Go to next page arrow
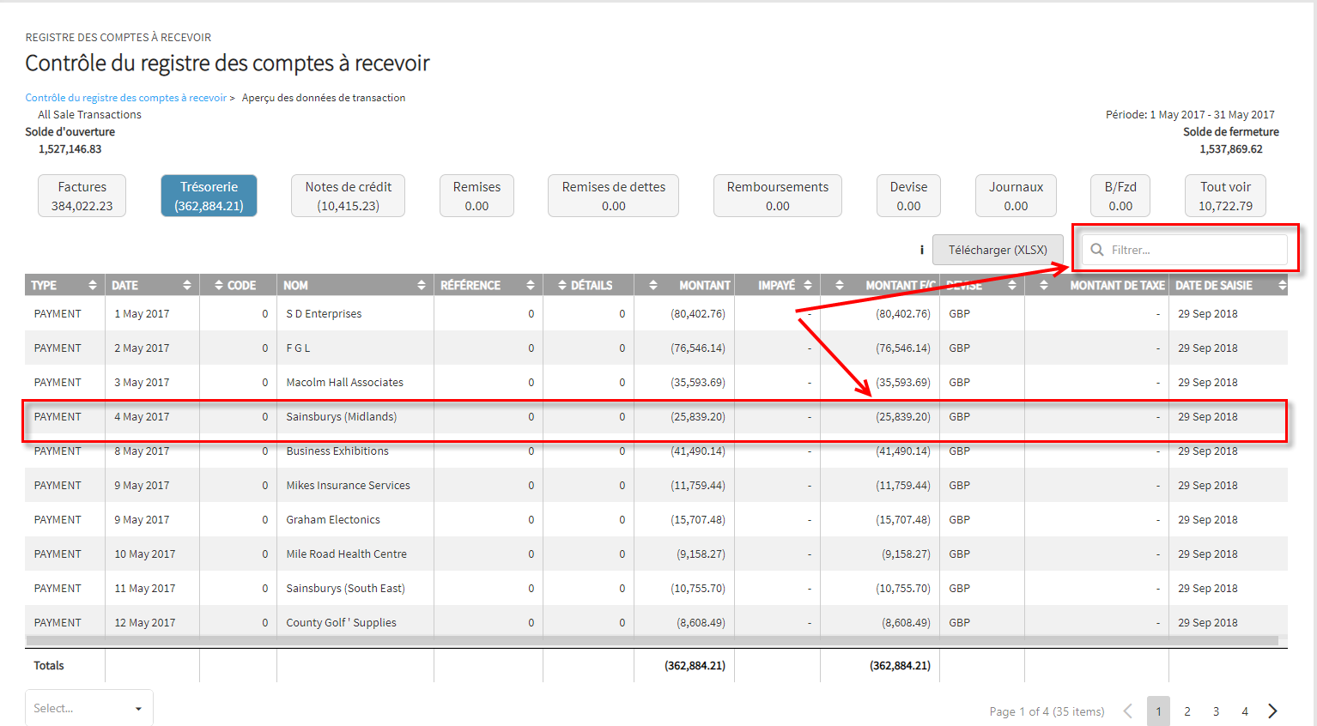 coord(1272,711)
